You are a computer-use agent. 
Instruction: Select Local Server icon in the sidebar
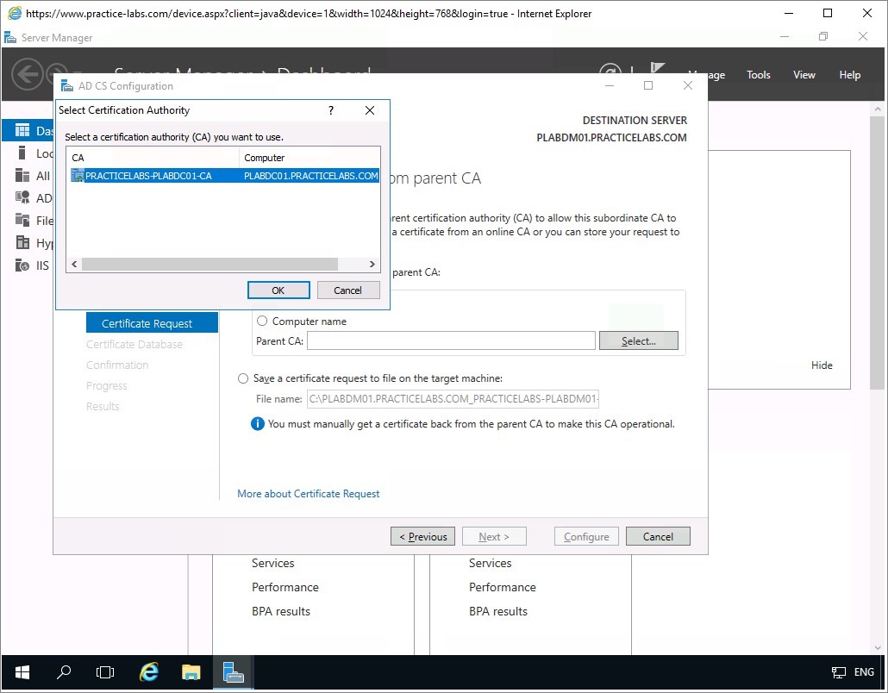coord(22,153)
